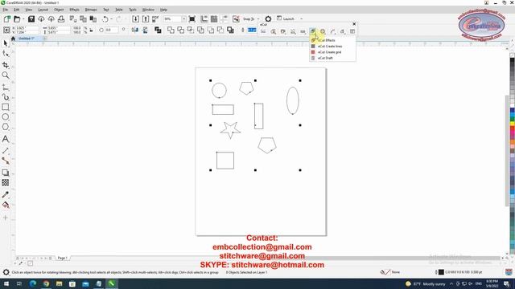This screenshot has height=289, width=515.
Task: Click the Undo arrow icon
Action: 105,19
